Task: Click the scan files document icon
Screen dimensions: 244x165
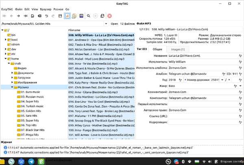Action: (x=33, y=16)
